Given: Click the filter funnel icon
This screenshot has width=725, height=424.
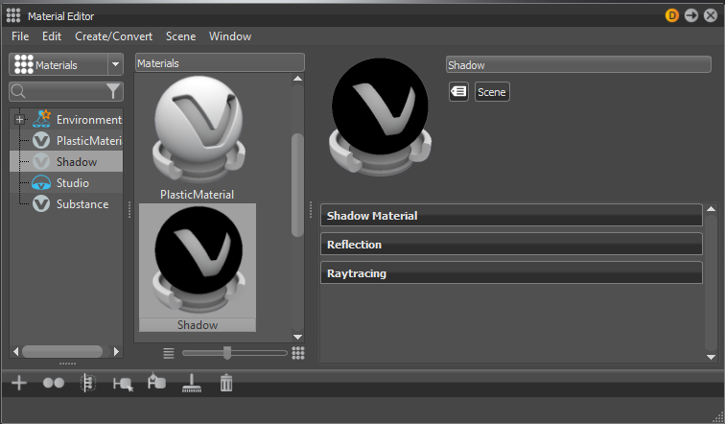Looking at the screenshot, I should 113,91.
